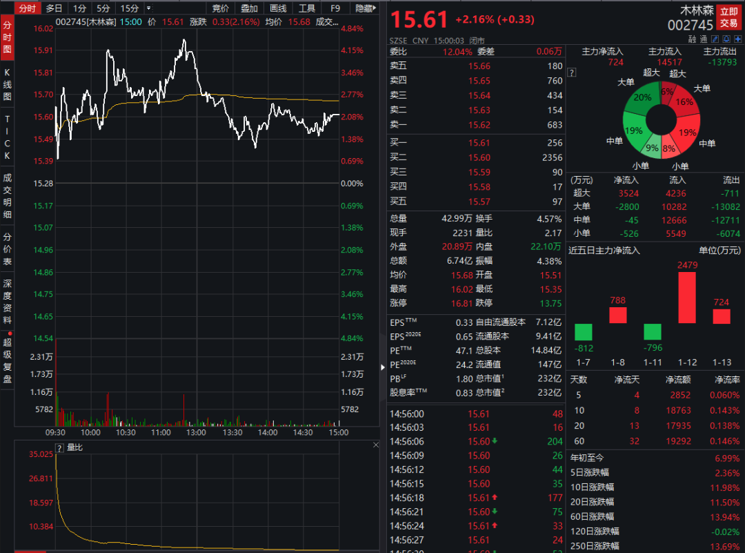Expand the 隐藏 menu arrow
Image resolution: width=745 pixels, height=553 pixels.
point(375,8)
